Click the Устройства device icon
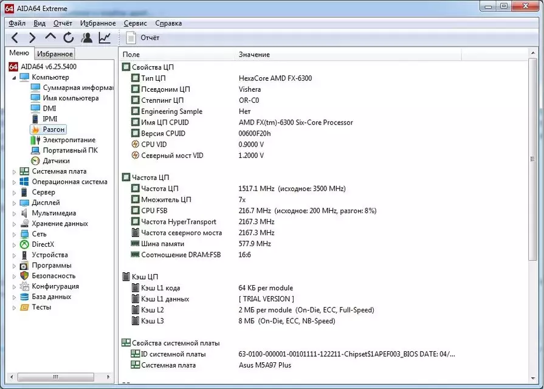544x389 pixels. point(24,255)
